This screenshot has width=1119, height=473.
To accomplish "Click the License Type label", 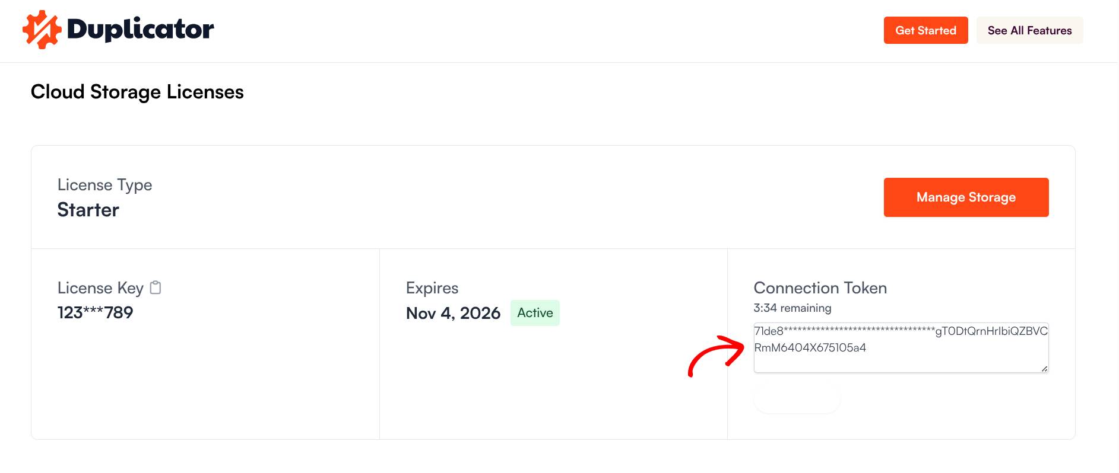I will [x=104, y=185].
